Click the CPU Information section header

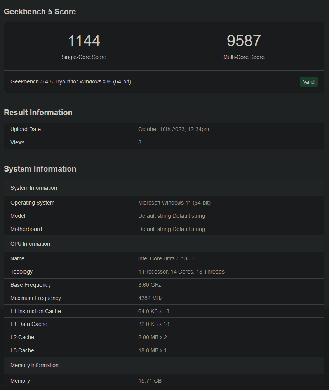[164, 244]
